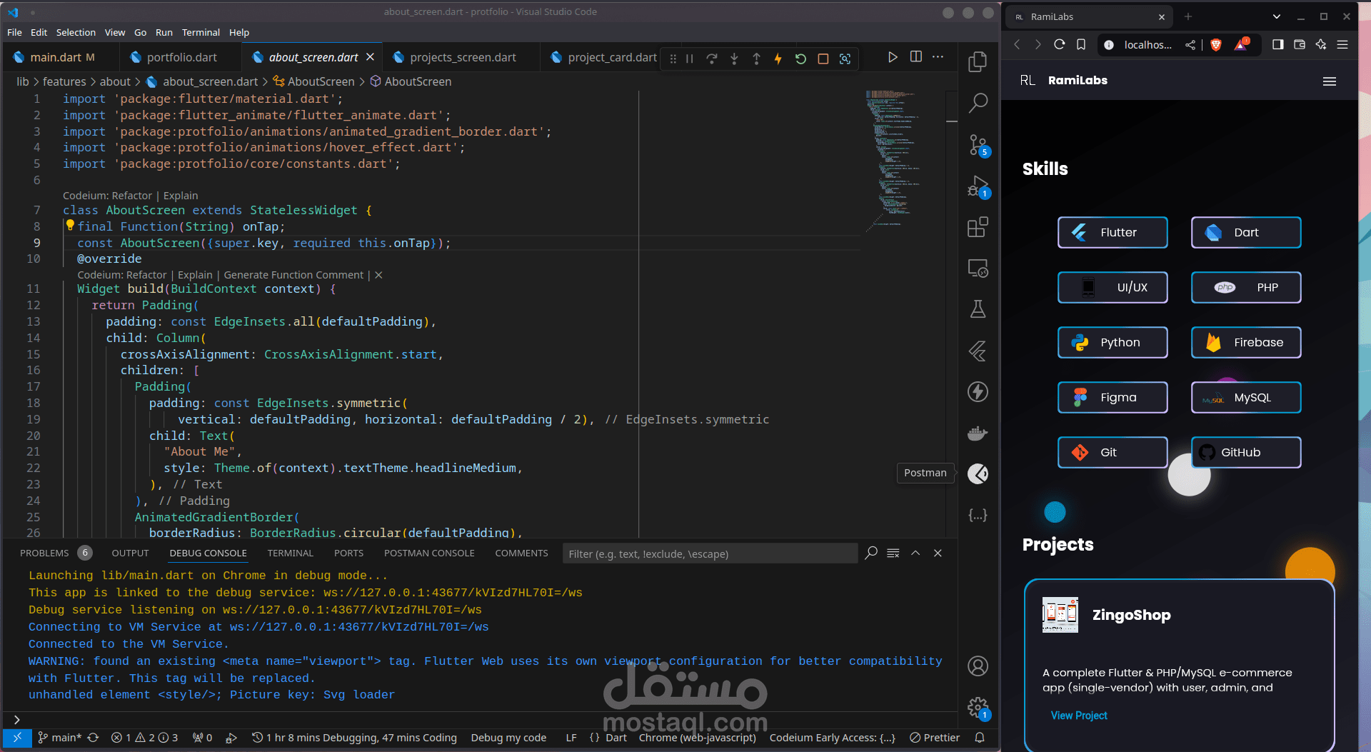Open the Accounts menu in the activity bar
Screen dimensions: 1371x752
[978, 666]
